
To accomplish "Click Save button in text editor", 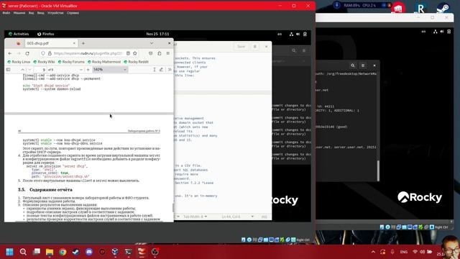I will (241, 47).
